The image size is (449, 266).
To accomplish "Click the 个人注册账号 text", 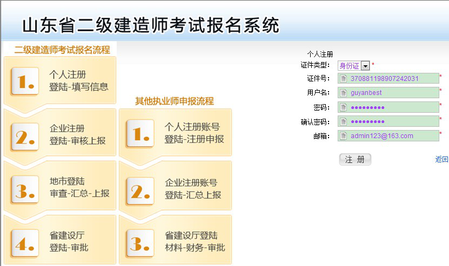I will (192, 127).
